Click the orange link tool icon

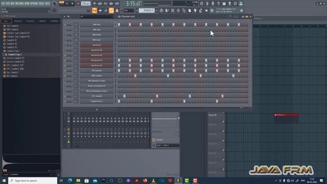pyautogui.click(x=111, y=10)
